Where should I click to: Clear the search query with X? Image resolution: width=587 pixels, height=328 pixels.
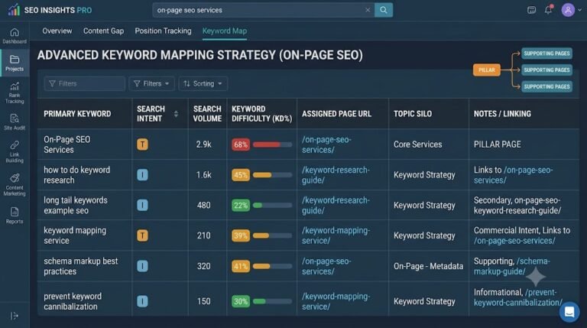(368, 10)
